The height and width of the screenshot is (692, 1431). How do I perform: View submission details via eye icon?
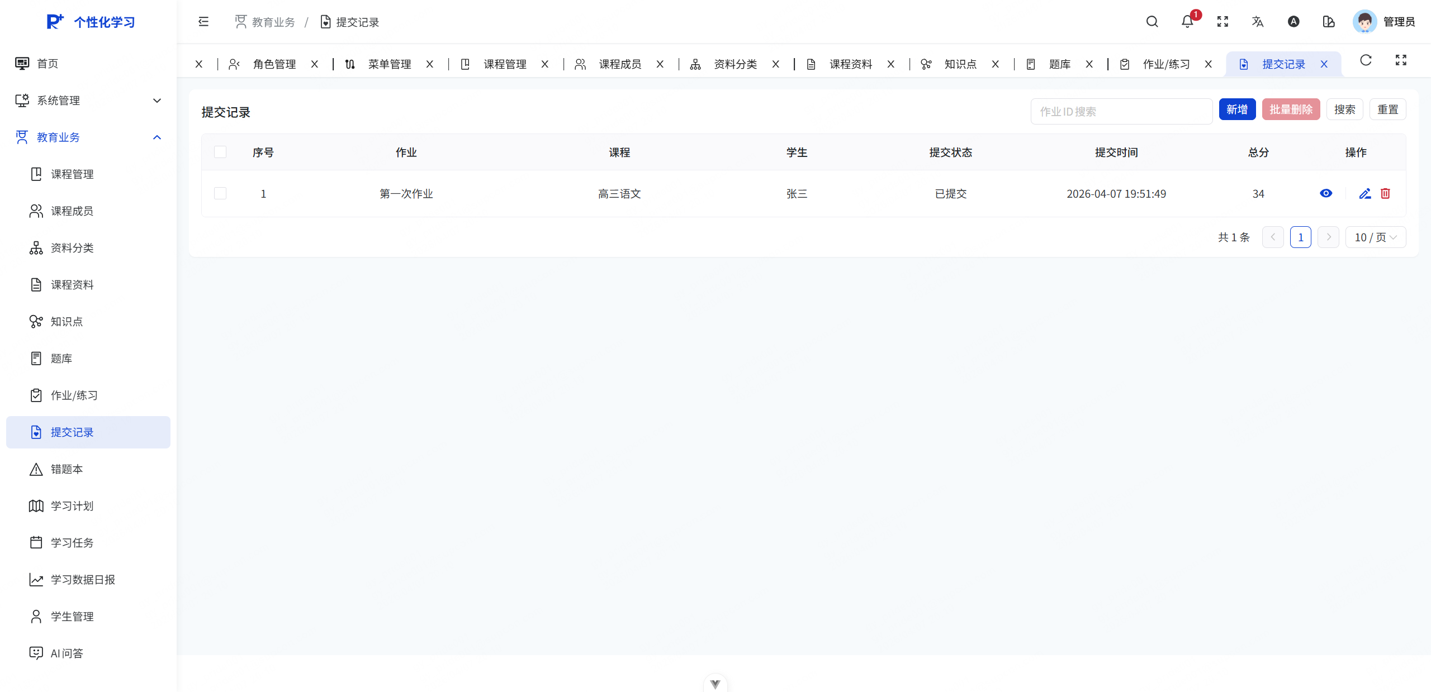pos(1326,194)
